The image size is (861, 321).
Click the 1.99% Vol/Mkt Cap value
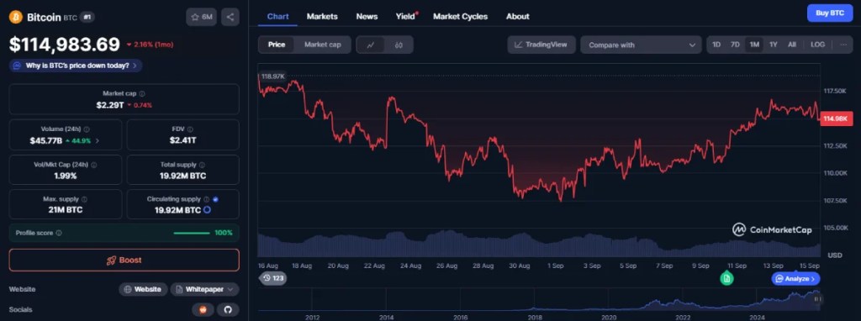point(66,176)
